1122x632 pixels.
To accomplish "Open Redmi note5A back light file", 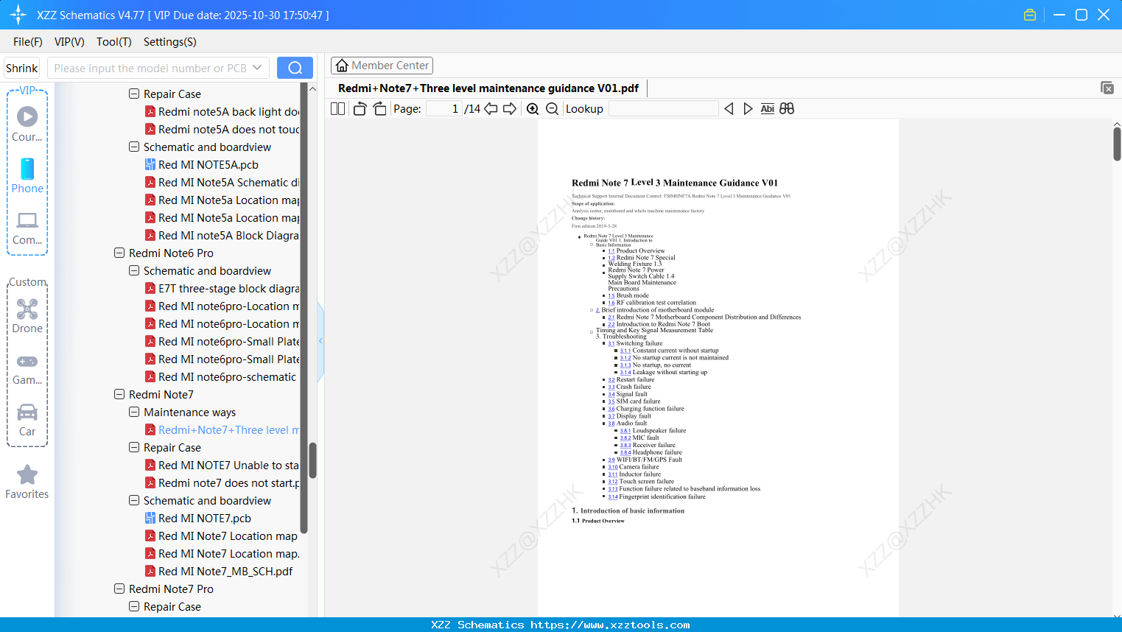I will 222,112.
